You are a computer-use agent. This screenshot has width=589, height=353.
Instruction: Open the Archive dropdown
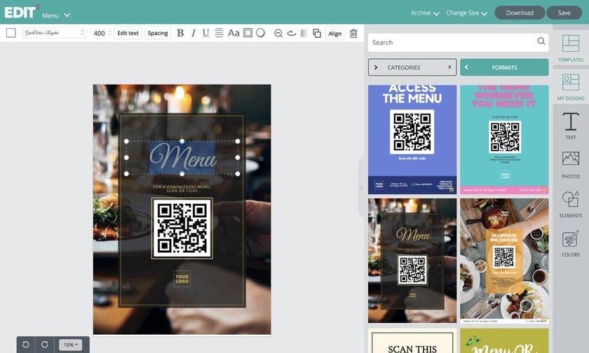[425, 13]
